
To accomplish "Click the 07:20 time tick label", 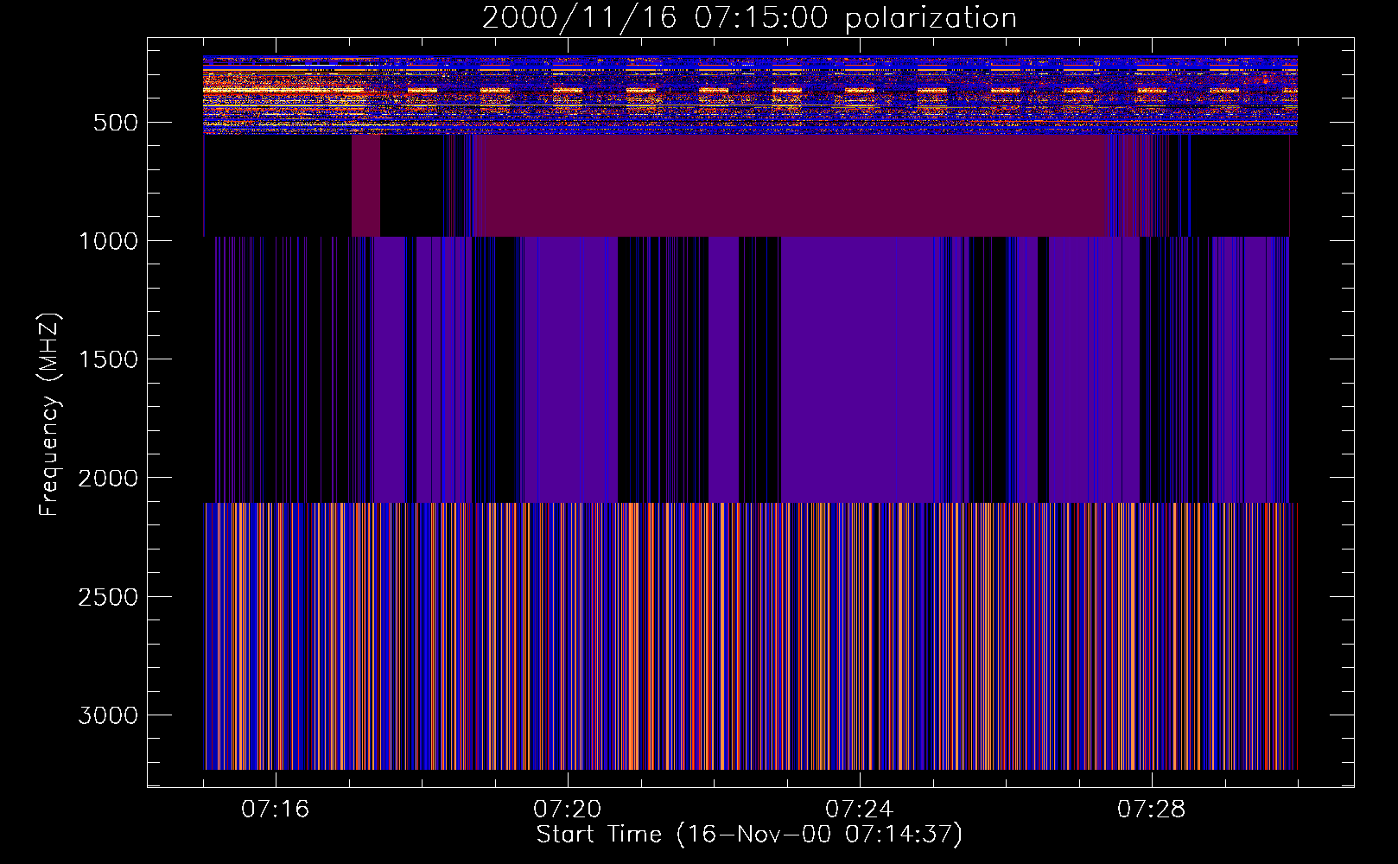I will (x=568, y=810).
